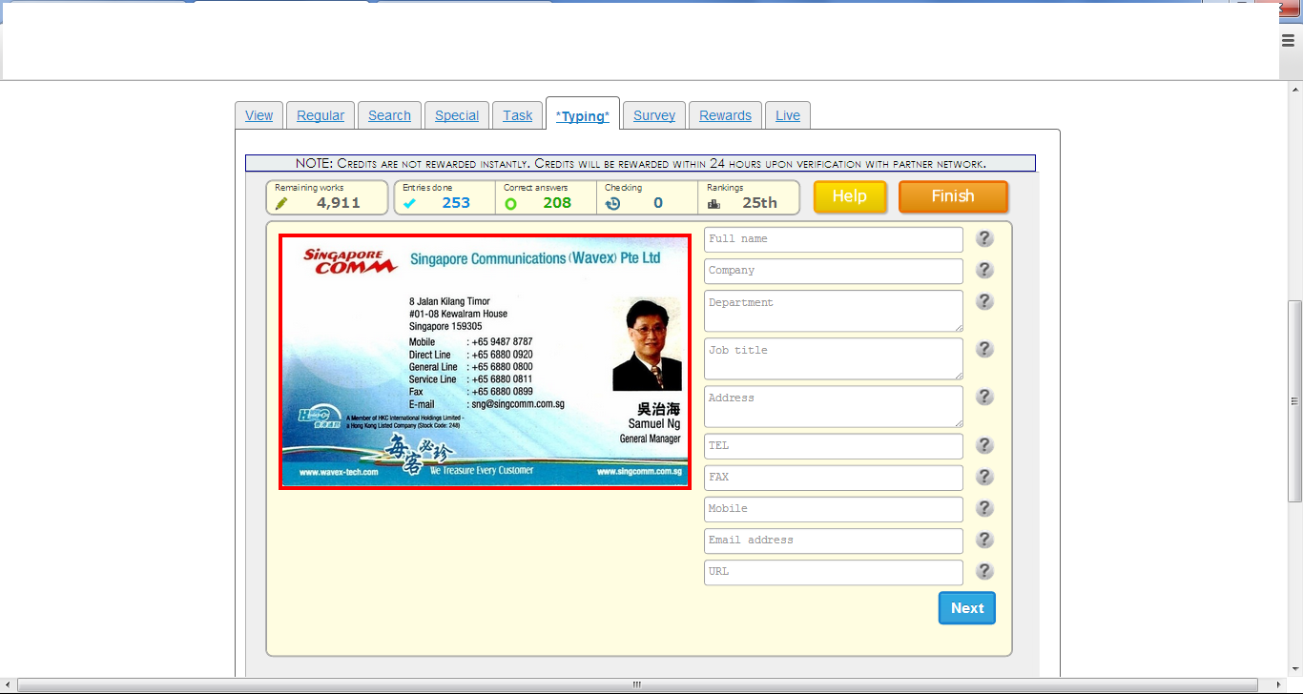1303x694 pixels.
Task: Focus the URL input field
Action: (834, 572)
